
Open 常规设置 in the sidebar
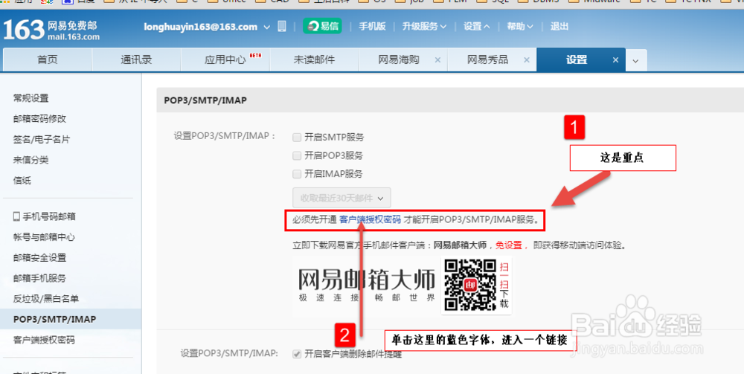click(x=31, y=98)
